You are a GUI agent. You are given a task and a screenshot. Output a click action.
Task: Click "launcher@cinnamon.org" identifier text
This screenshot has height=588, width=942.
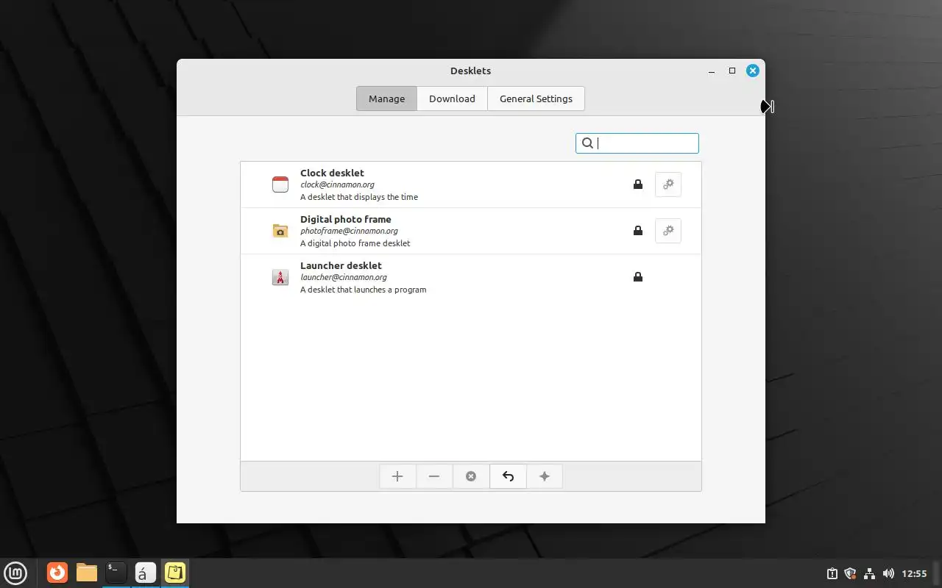[x=344, y=277]
